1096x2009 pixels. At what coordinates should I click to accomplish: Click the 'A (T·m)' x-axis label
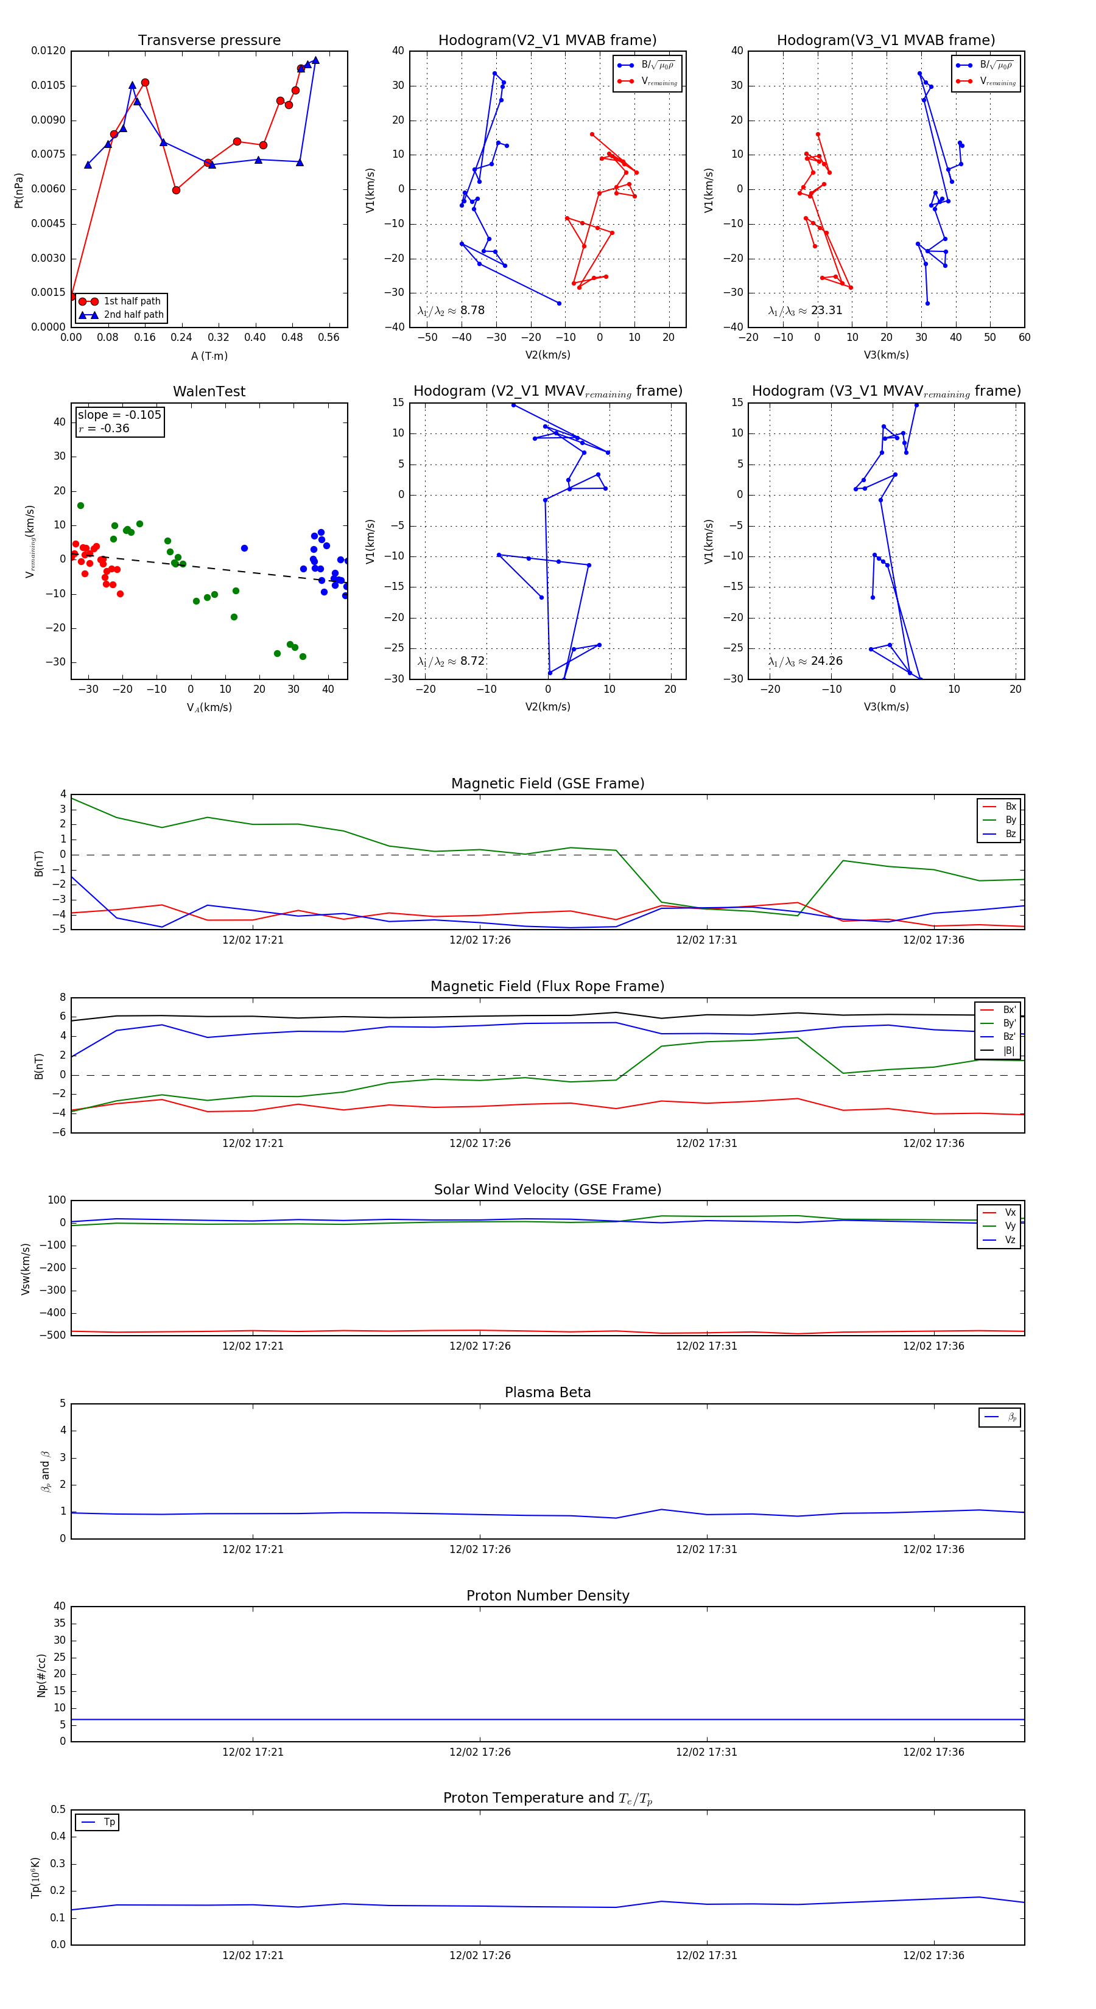click(209, 356)
